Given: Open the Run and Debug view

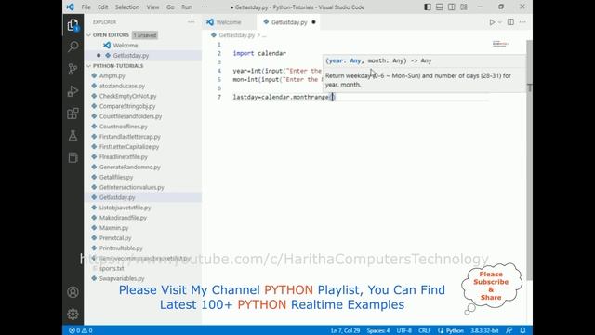Looking at the screenshot, I should [73, 91].
